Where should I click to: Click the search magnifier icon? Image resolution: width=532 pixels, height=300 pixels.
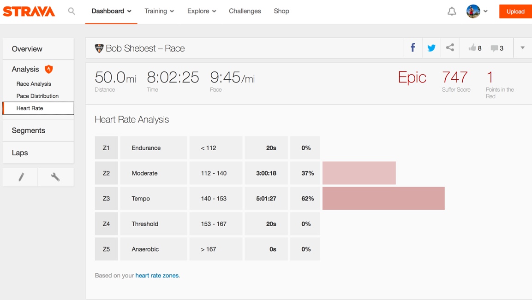[72, 11]
